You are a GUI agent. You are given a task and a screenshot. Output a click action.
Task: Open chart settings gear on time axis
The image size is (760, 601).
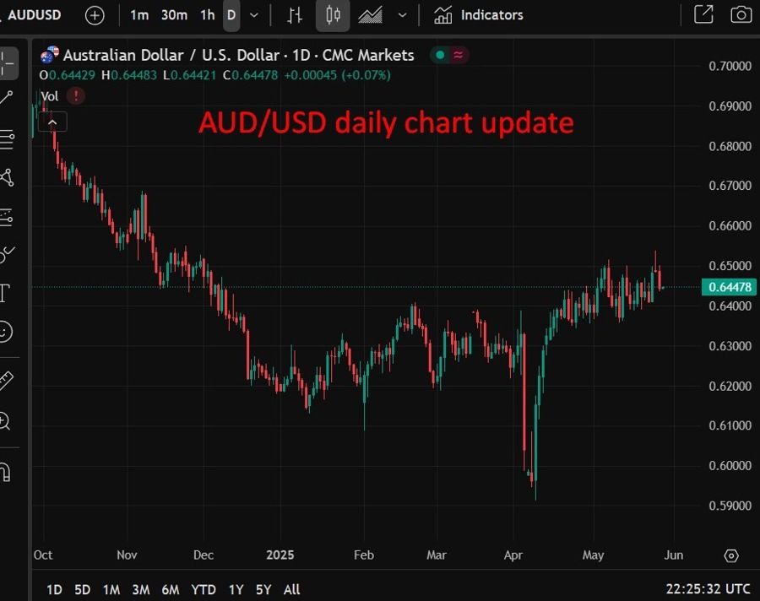pos(731,555)
